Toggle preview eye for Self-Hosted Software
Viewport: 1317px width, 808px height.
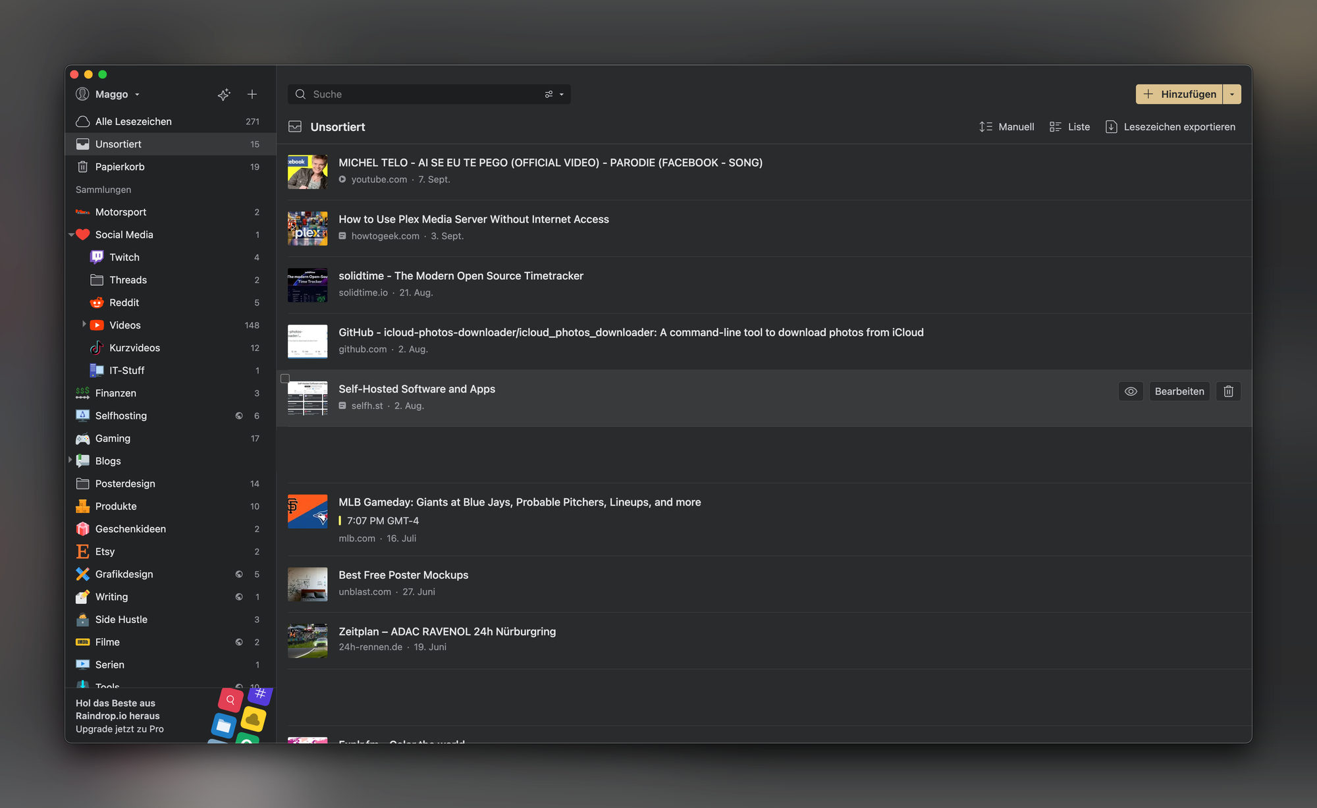click(1131, 391)
